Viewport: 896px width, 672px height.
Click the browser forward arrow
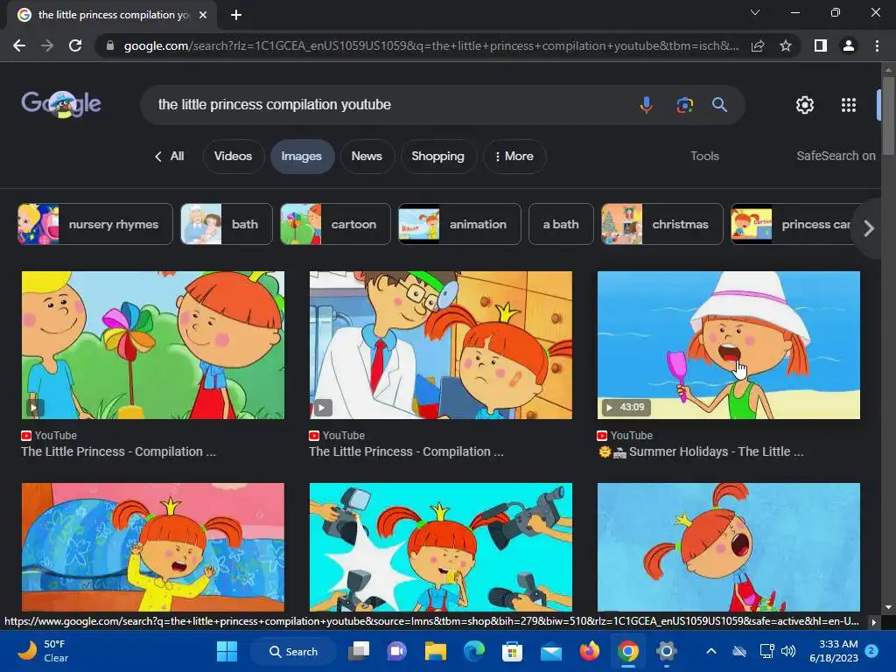(47, 45)
